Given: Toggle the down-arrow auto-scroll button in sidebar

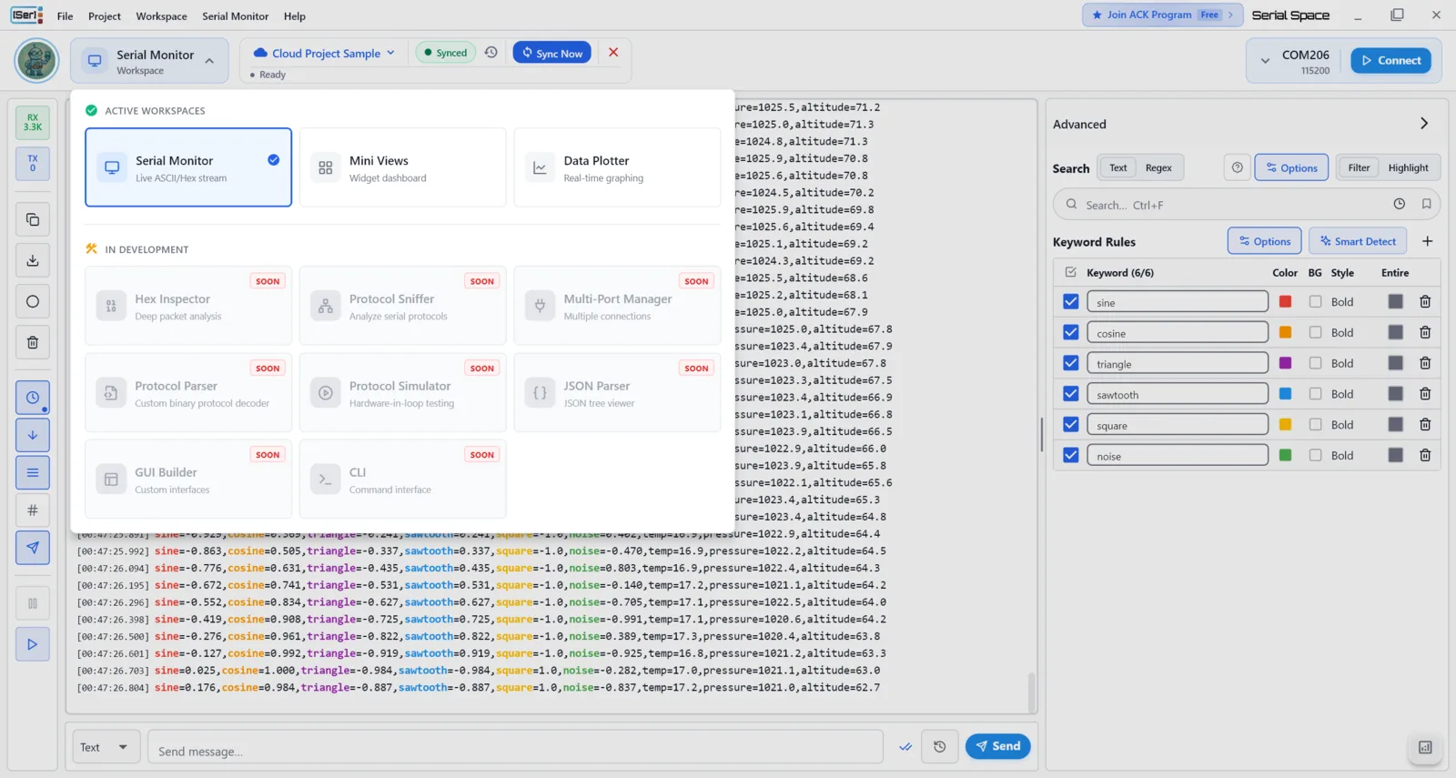Looking at the screenshot, I should (33, 435).
